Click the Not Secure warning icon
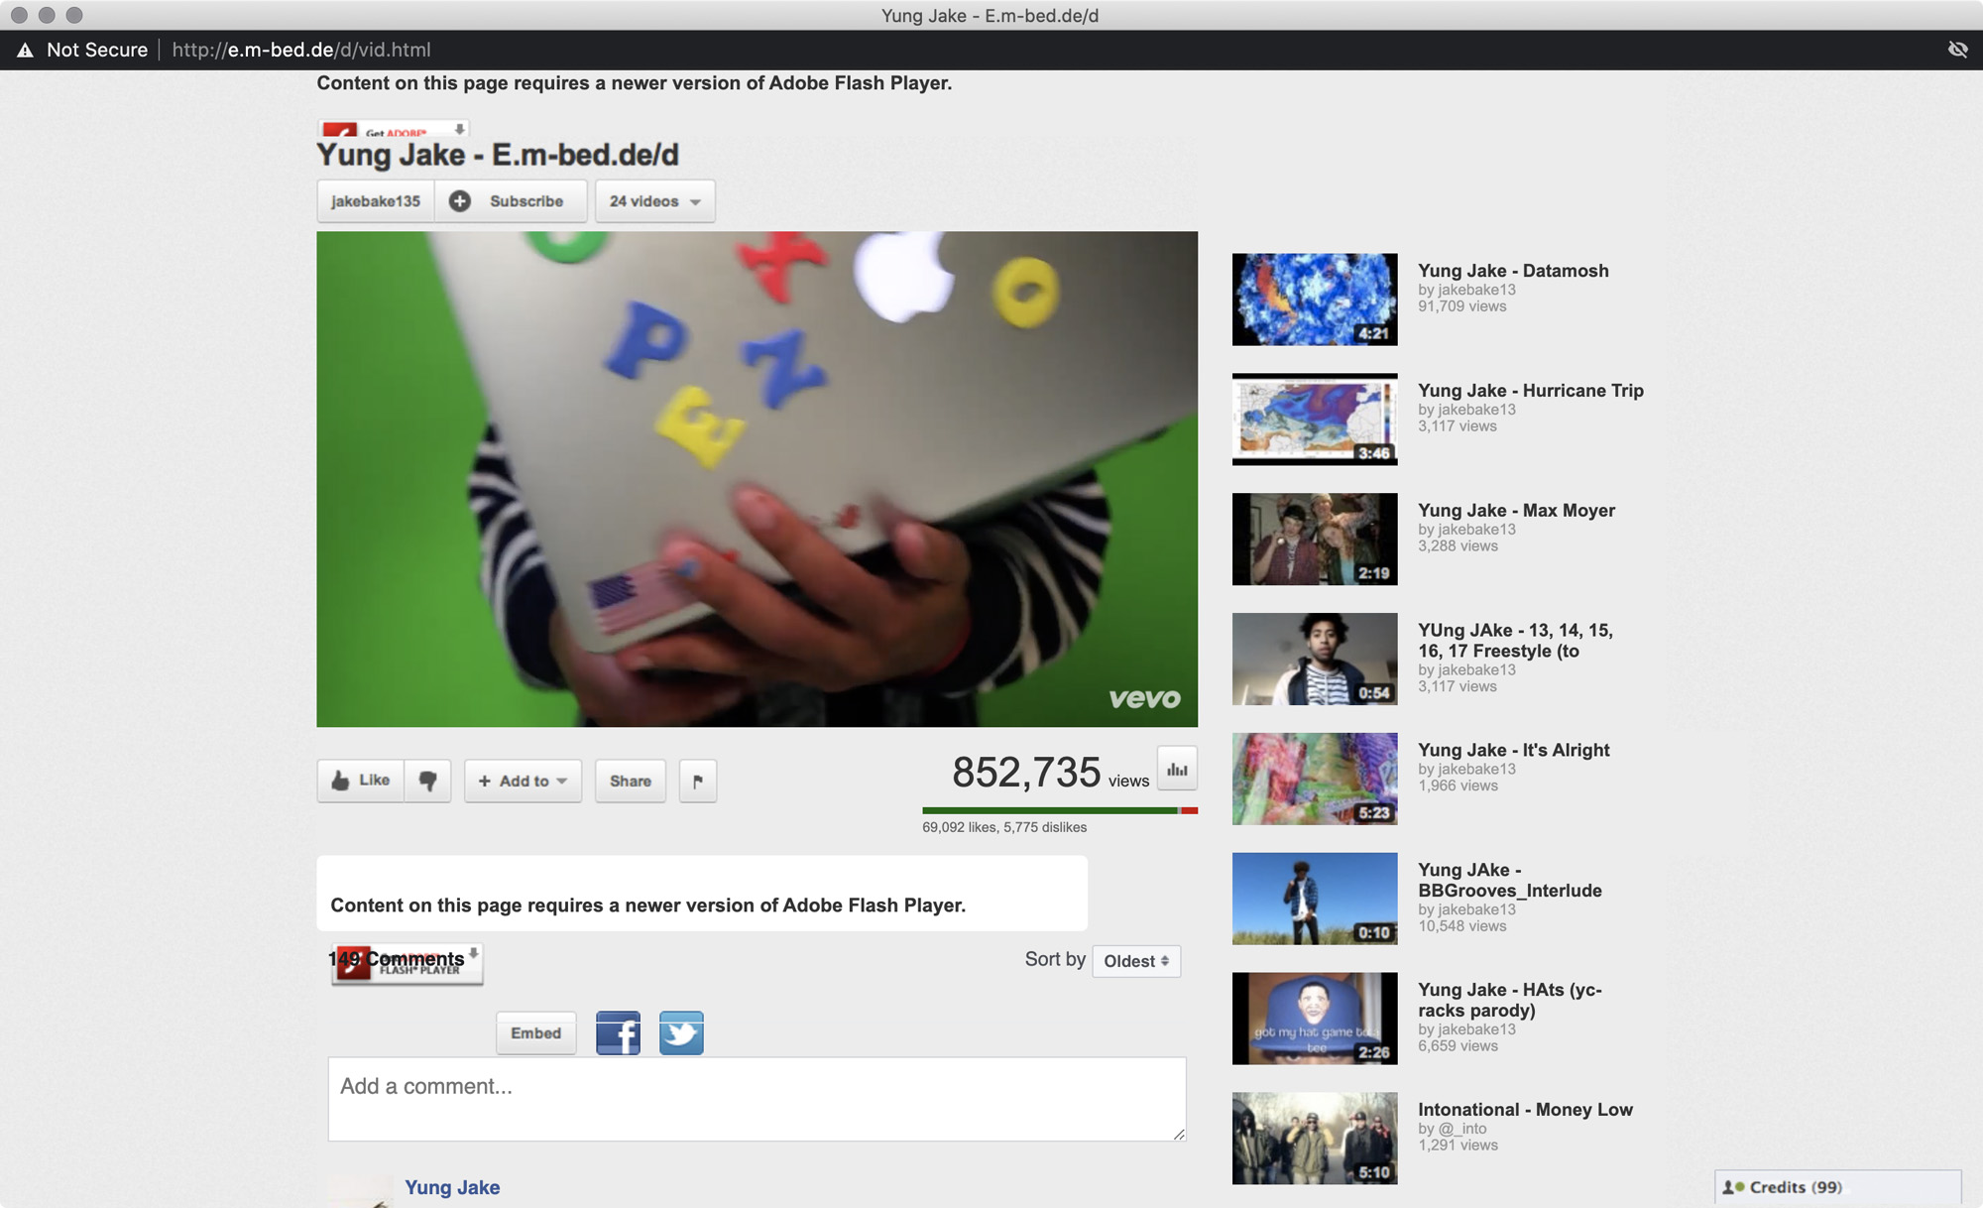1983x1208 pixels. pos(26,50)
